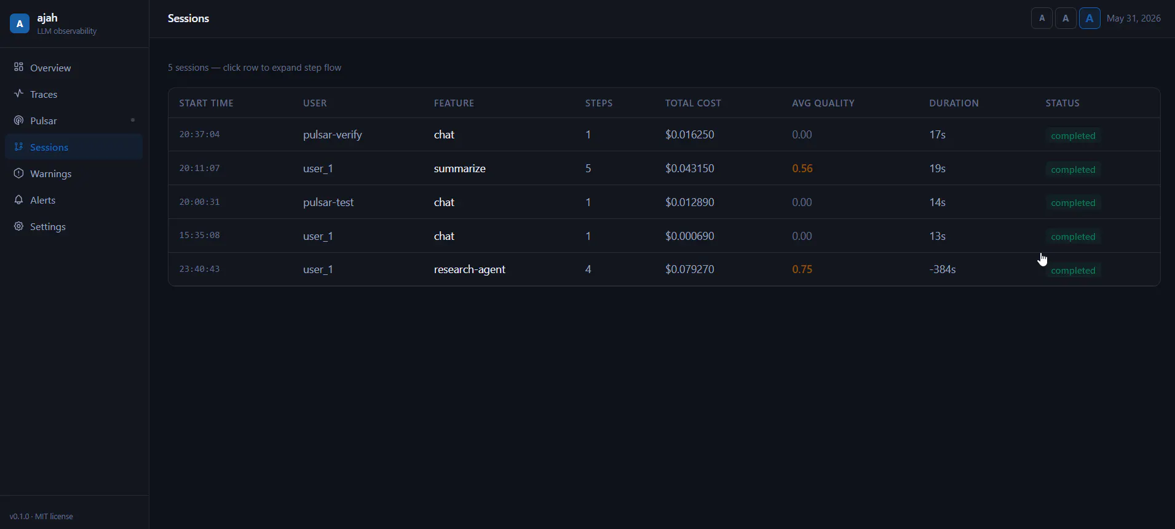This screenshot has height=529, width=1175.
Task: Click the USER column header
Action: point(315,103)
